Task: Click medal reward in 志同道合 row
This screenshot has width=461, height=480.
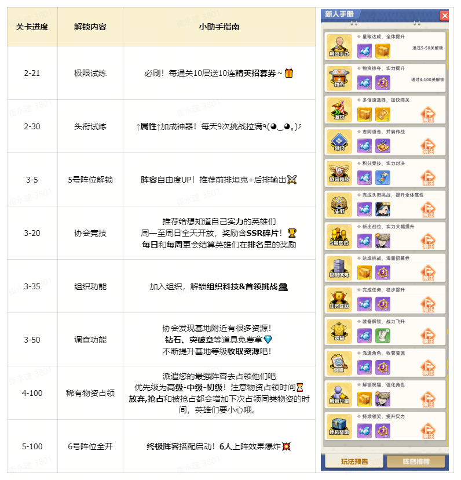Action: coord(383,146)
